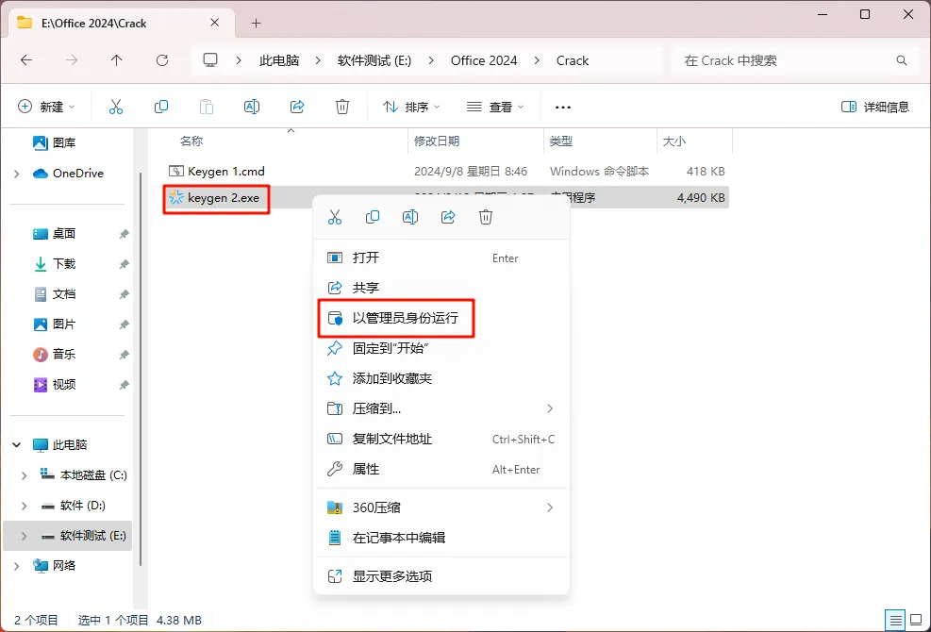This screenshot has height=632, width=931.
Task: Expand the 软件测试 (E:) drive chevron
Action: (x=24, y=536)
